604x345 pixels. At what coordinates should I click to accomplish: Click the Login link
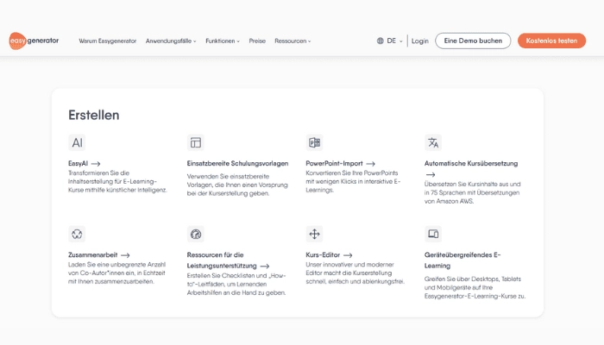click(x=420, y=41)
